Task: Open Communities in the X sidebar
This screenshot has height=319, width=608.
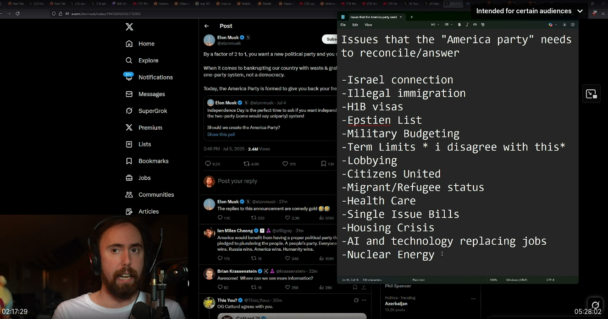Action: tap(150, 195)
